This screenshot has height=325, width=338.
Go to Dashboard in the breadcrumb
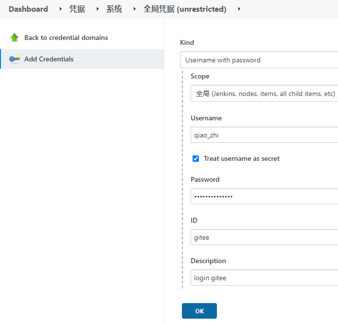coord(28,9)
